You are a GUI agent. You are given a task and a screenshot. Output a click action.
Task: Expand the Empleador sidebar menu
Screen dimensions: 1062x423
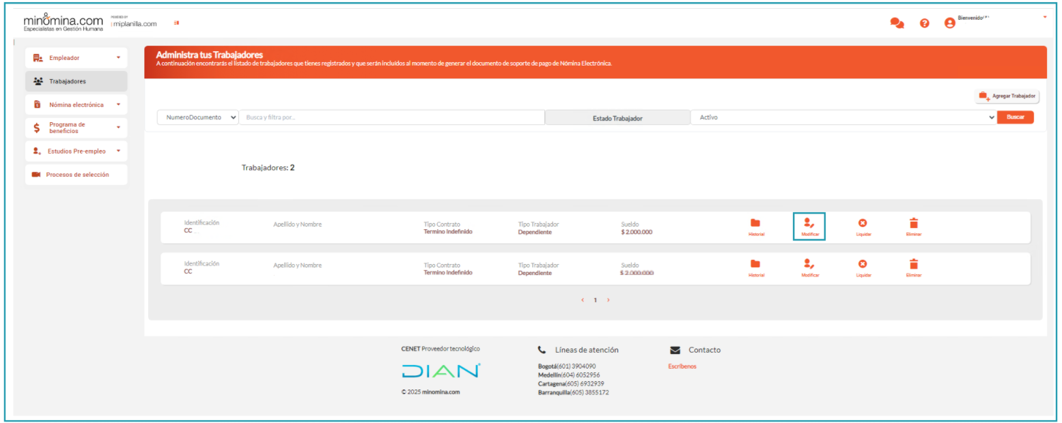76,58
